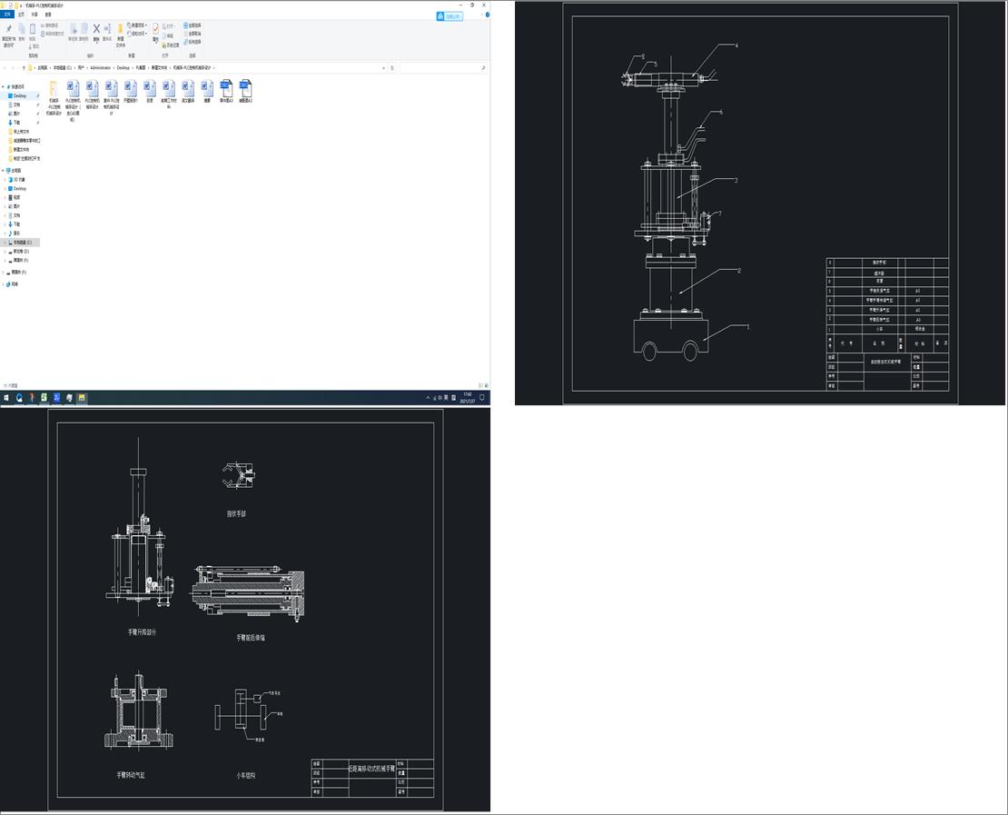Click the Edit (编辑) ribbon item
The image size is (1008, 815).
168,36
